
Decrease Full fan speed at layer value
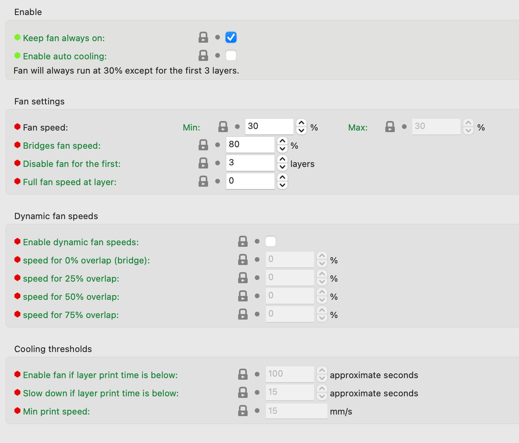(x=282, y=186)
